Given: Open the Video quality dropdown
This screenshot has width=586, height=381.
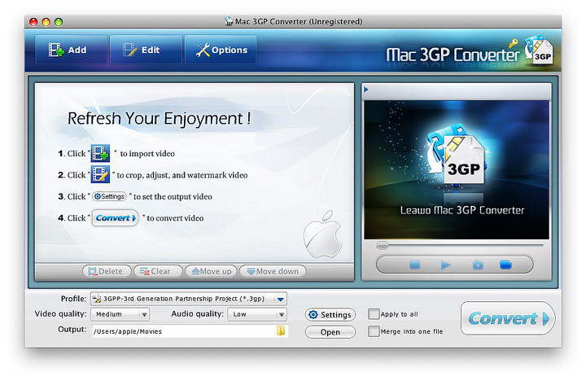Looking at the screenshot, I should [120, 314].
